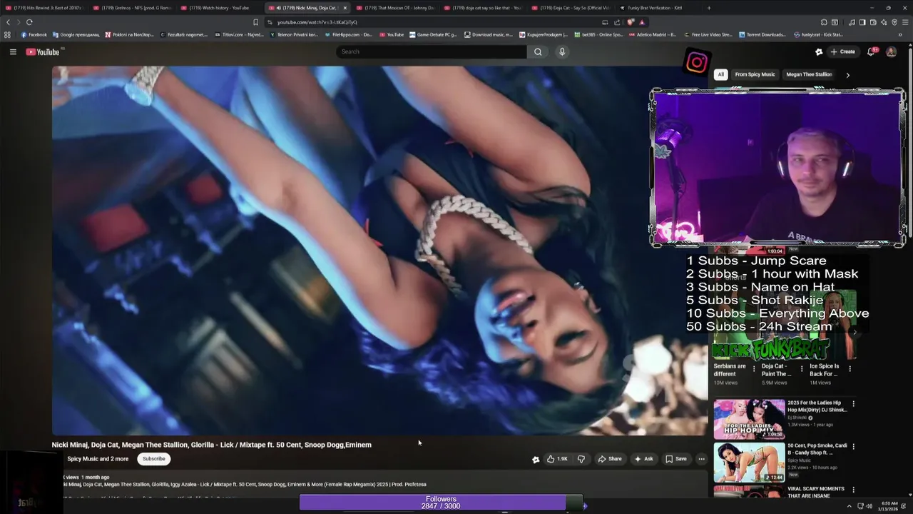Click the Instagram overlay icon
The height and width of the screenshot is (514, 913).
click(697, 63)
